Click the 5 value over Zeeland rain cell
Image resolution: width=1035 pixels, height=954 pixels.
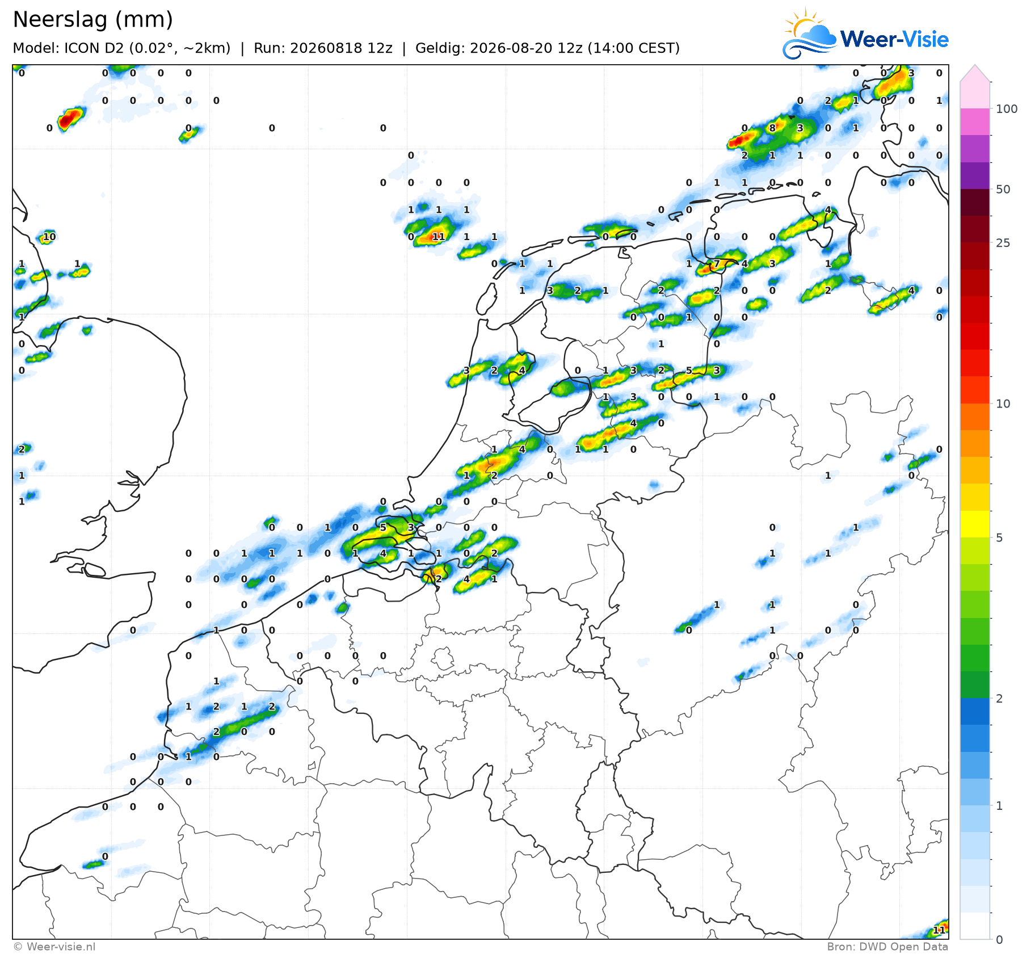coord(383,527)
